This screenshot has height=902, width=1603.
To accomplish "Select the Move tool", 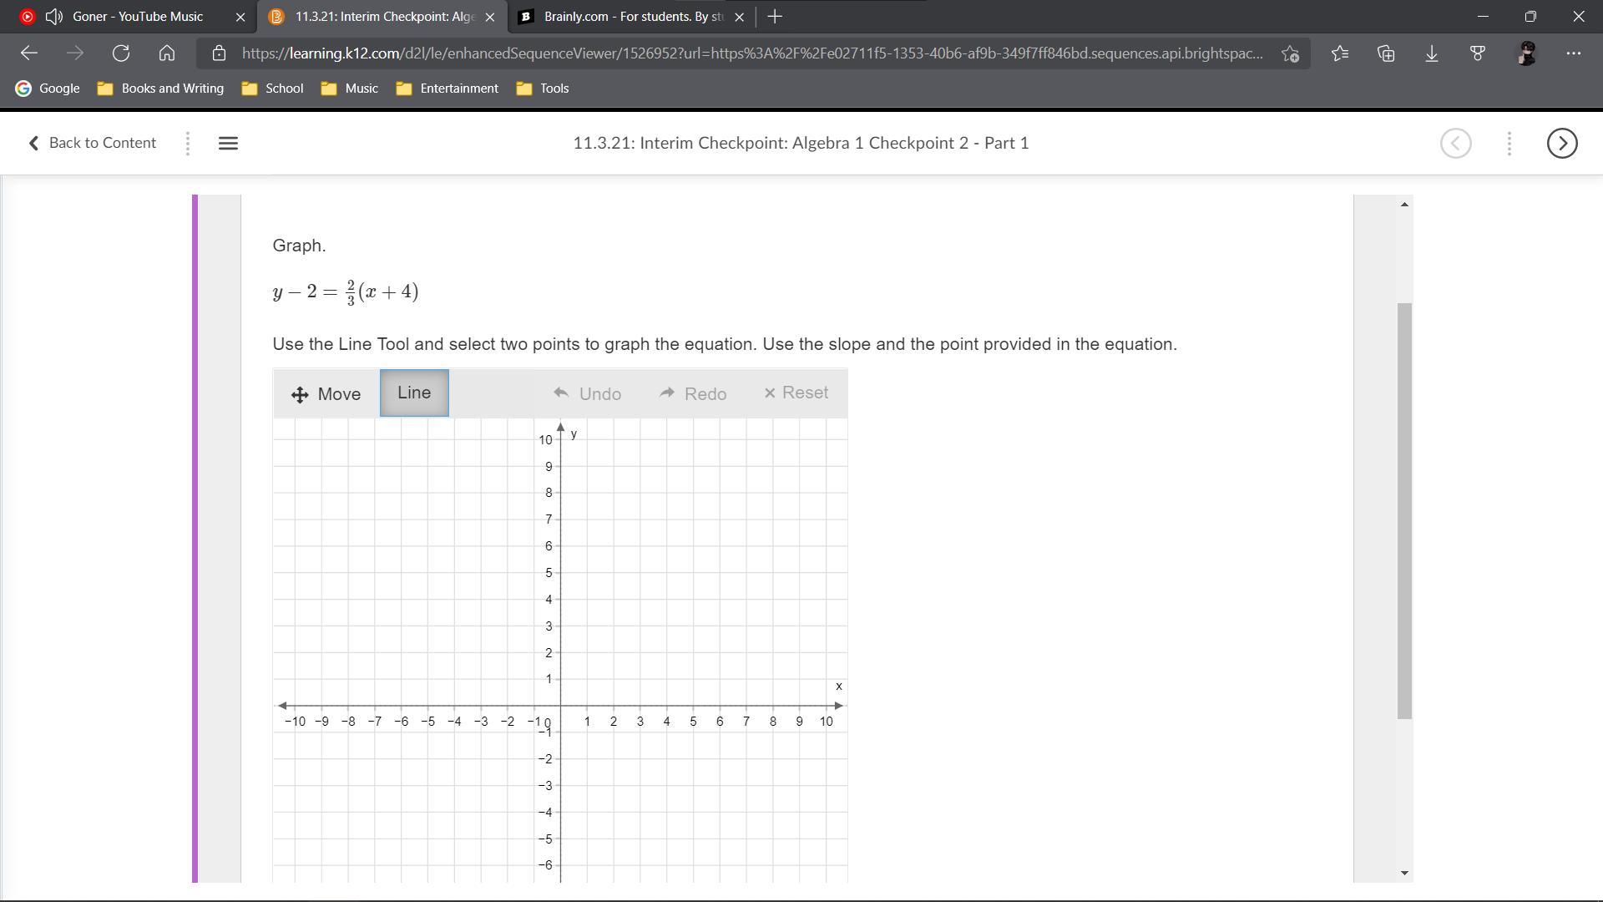I will (x=326, y=394).
